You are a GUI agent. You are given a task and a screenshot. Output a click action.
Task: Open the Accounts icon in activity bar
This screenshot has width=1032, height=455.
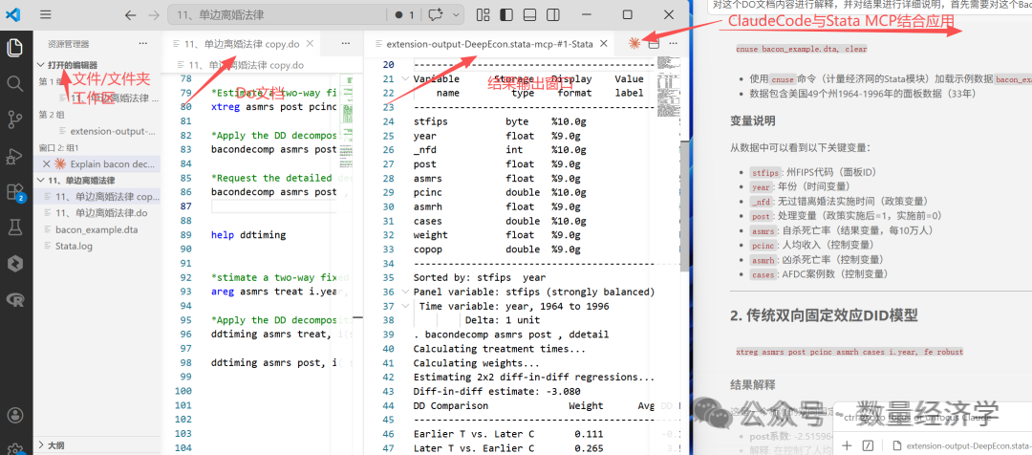click(x=14, y=416)
